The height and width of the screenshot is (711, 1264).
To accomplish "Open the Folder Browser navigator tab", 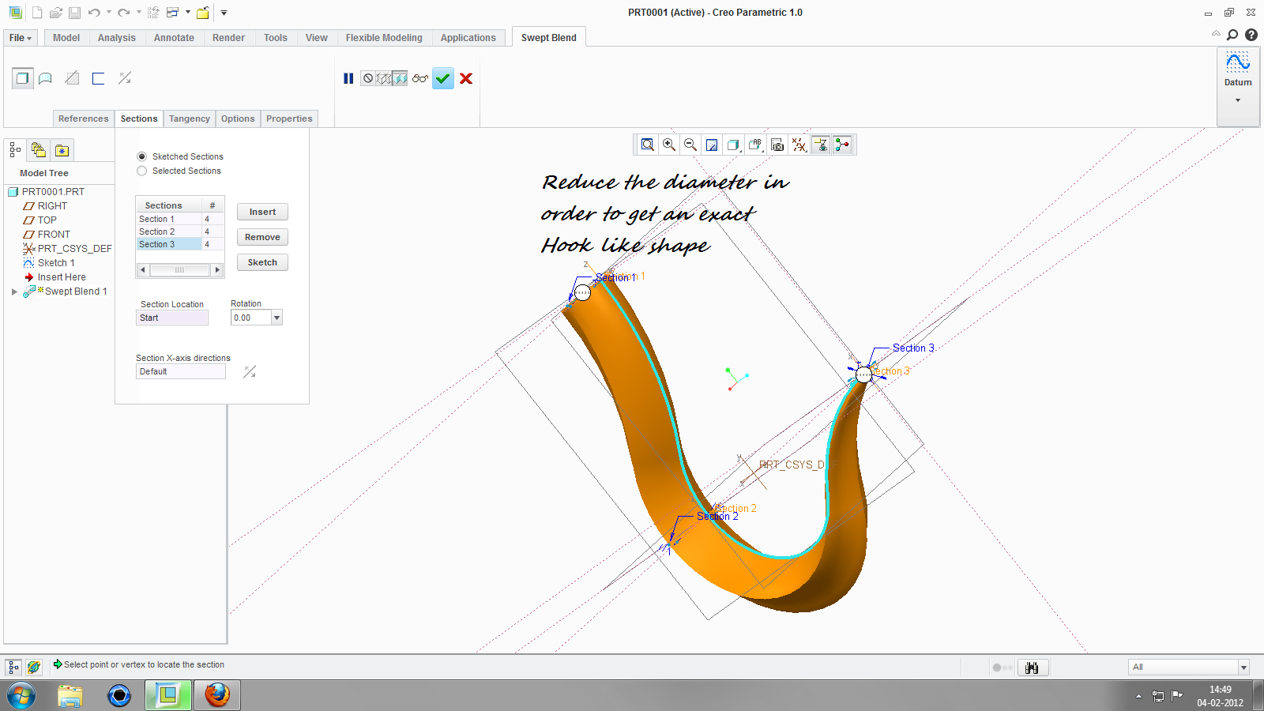I will click(39, 150).
